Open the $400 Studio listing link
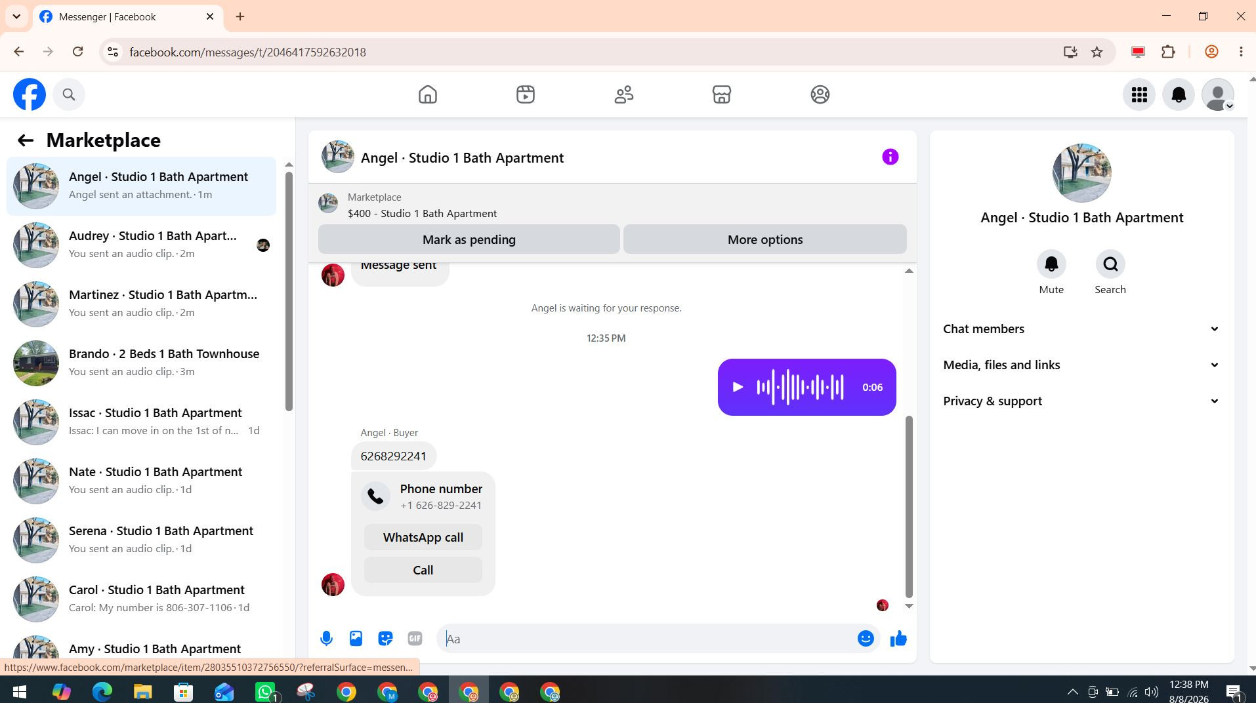 422,214
